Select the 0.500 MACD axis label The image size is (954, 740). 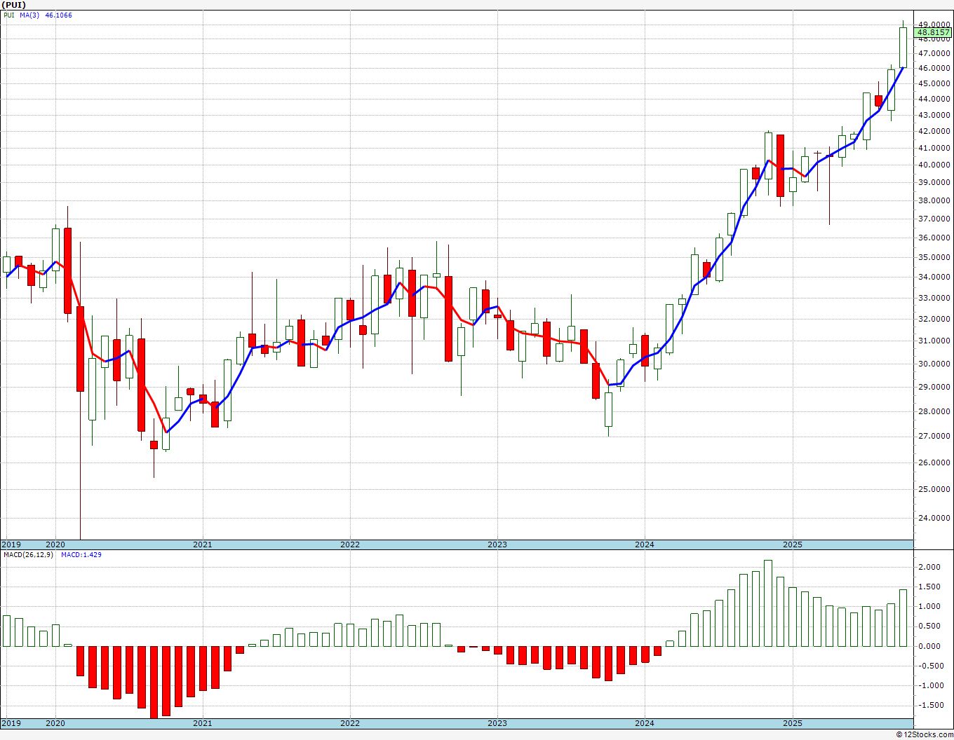[x=929, y=626]
